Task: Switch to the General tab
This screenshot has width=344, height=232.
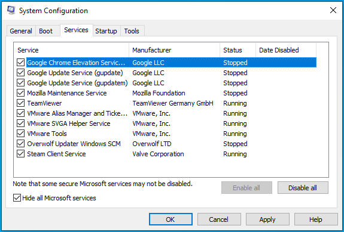Action: 21,31
